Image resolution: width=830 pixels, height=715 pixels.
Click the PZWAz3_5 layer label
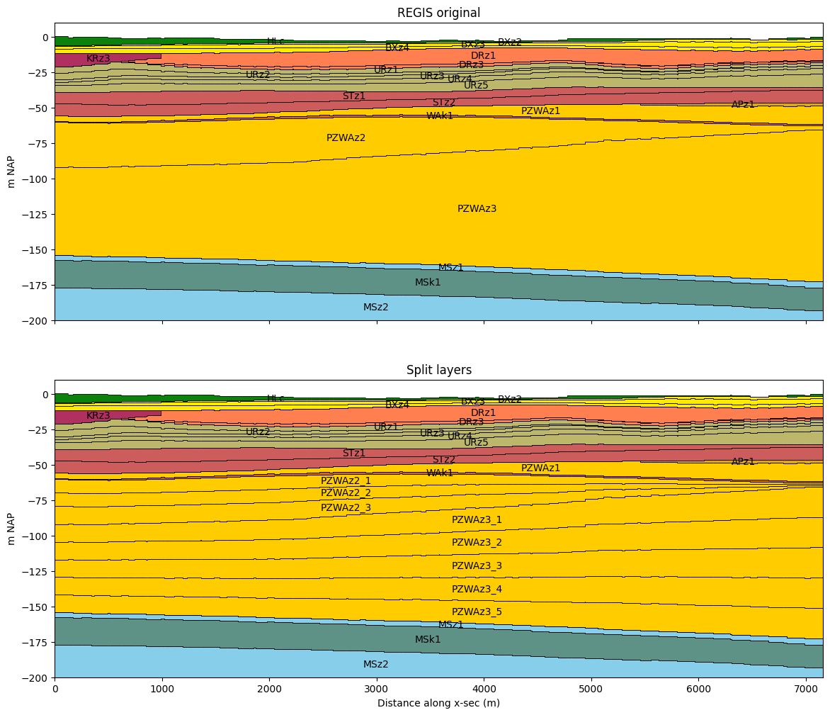pos(477,612)
